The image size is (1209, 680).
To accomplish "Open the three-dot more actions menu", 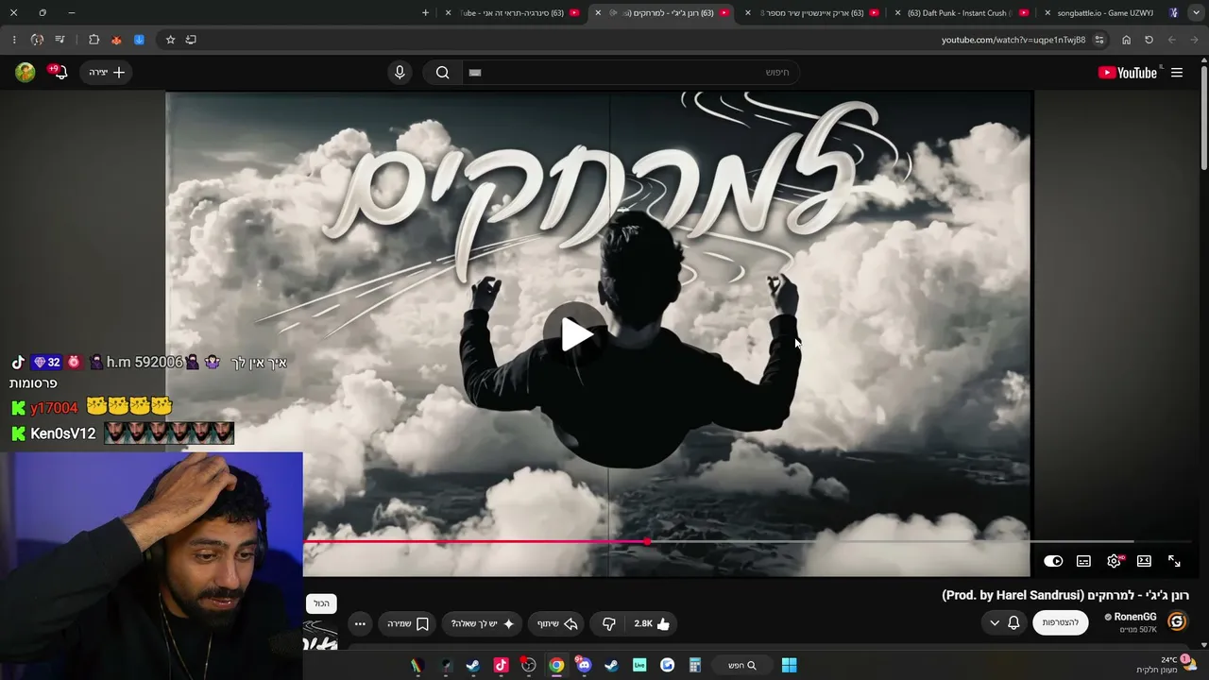I will coord(360,623).
